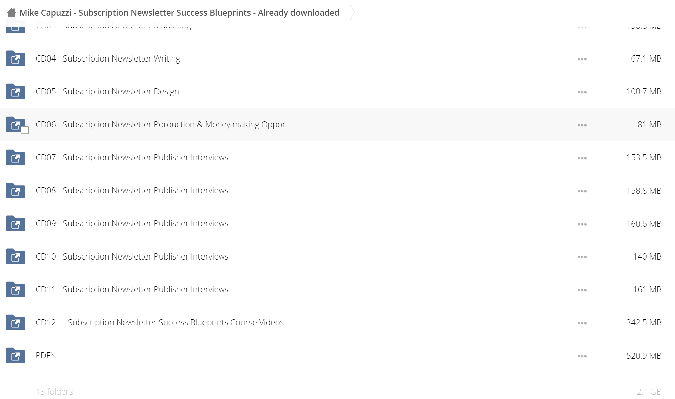The image size is (675, 399).
Task: Open CD11 - Subscription Newsletter Publisher Interviews
Action: [132, 289]
